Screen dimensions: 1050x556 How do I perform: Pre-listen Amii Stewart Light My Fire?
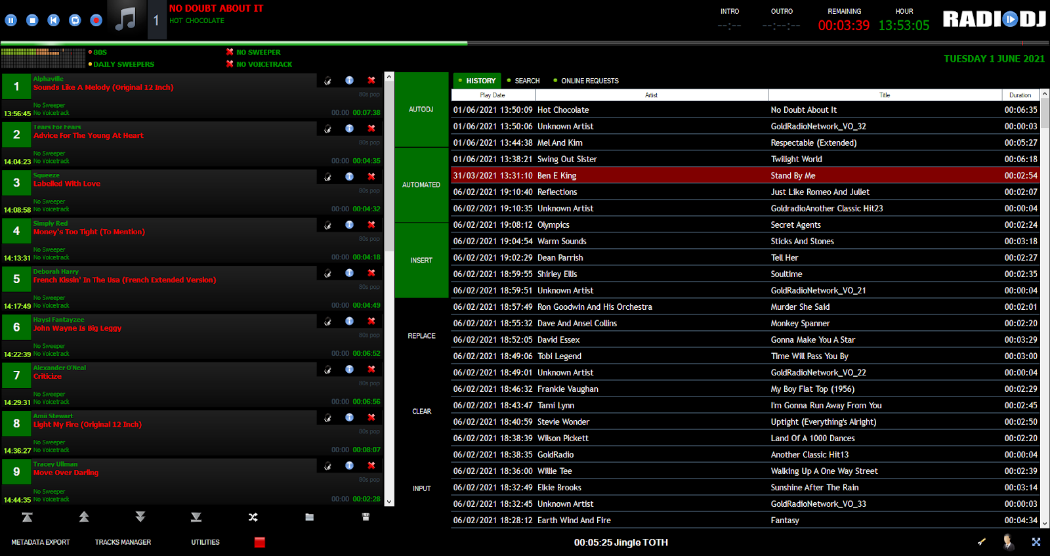click(x=327, y=417)
